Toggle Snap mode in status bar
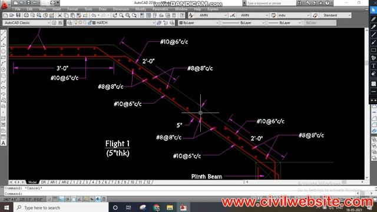Image resolution: width=377 pixels, height=212 pixels. tap(49, 199)
